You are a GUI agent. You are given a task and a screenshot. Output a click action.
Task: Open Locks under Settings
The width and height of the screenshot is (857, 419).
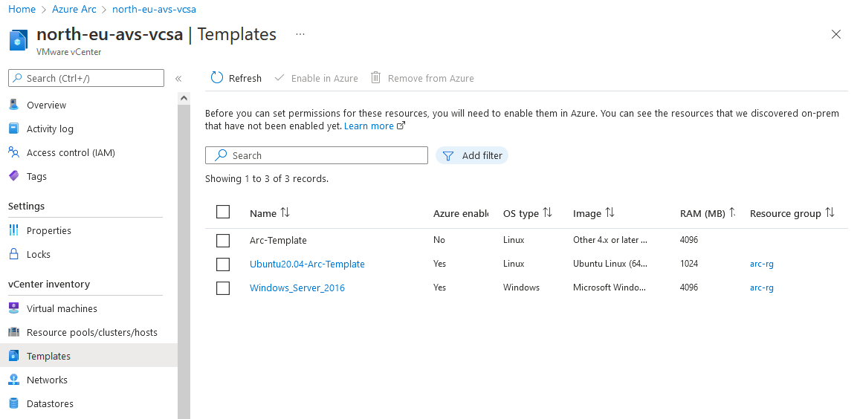pos(38,254)
